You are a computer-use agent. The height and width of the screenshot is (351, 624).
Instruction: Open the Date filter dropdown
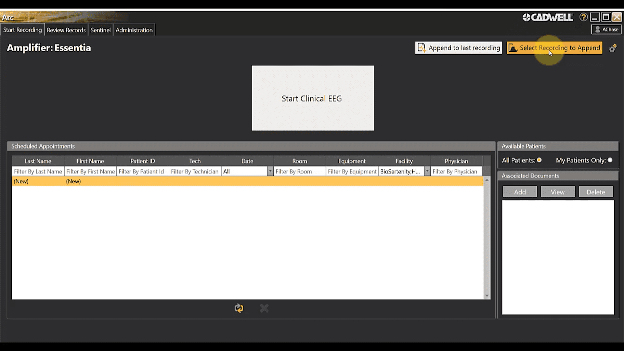(270, 171)
